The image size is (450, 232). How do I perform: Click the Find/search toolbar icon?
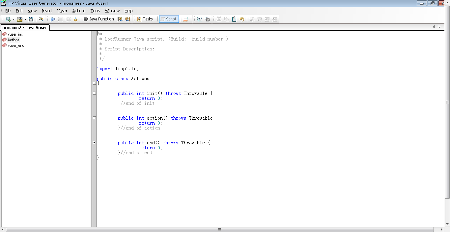[x=41, y=19]
